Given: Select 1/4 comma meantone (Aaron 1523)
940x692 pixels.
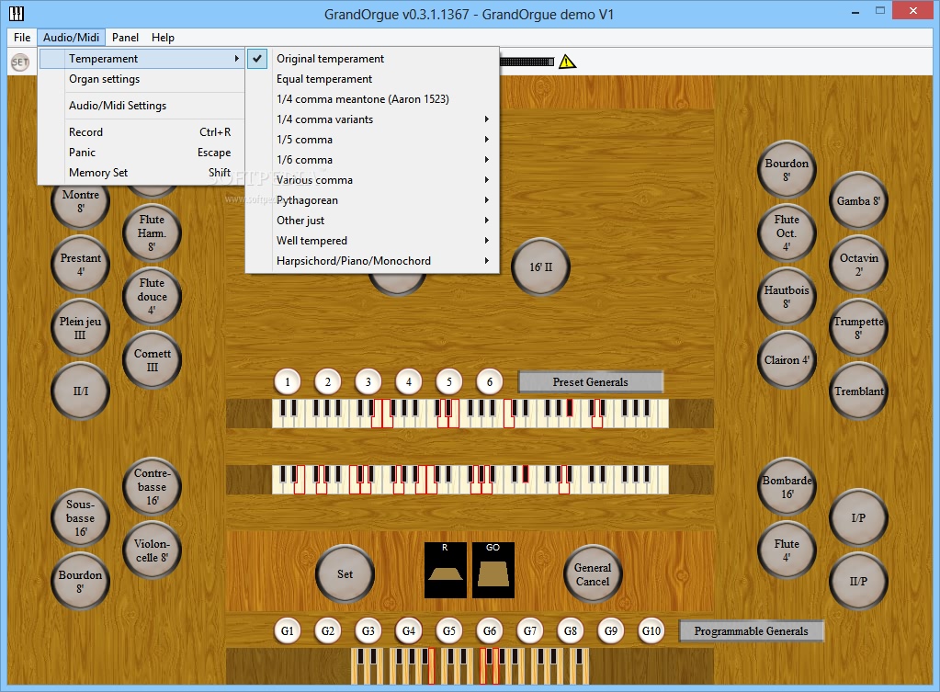Looking at the screenshot, I should click(x=372, y=99).
